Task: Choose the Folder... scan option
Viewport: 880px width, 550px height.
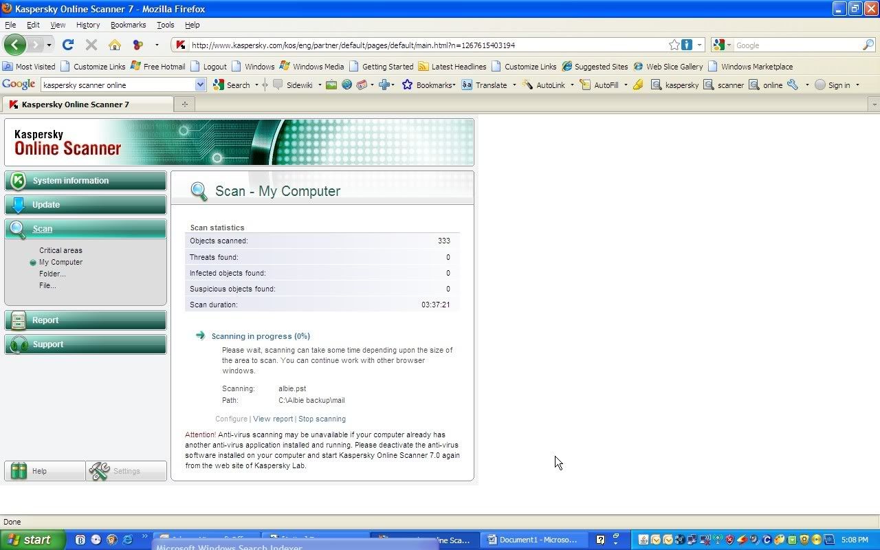Action: tap(52, 274)
